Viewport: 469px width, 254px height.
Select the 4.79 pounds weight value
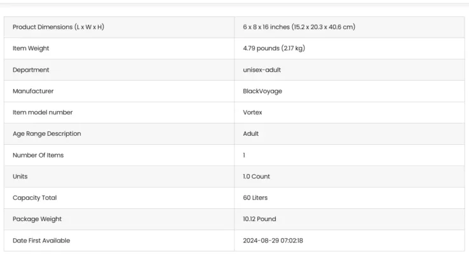[x=274, y=48]
